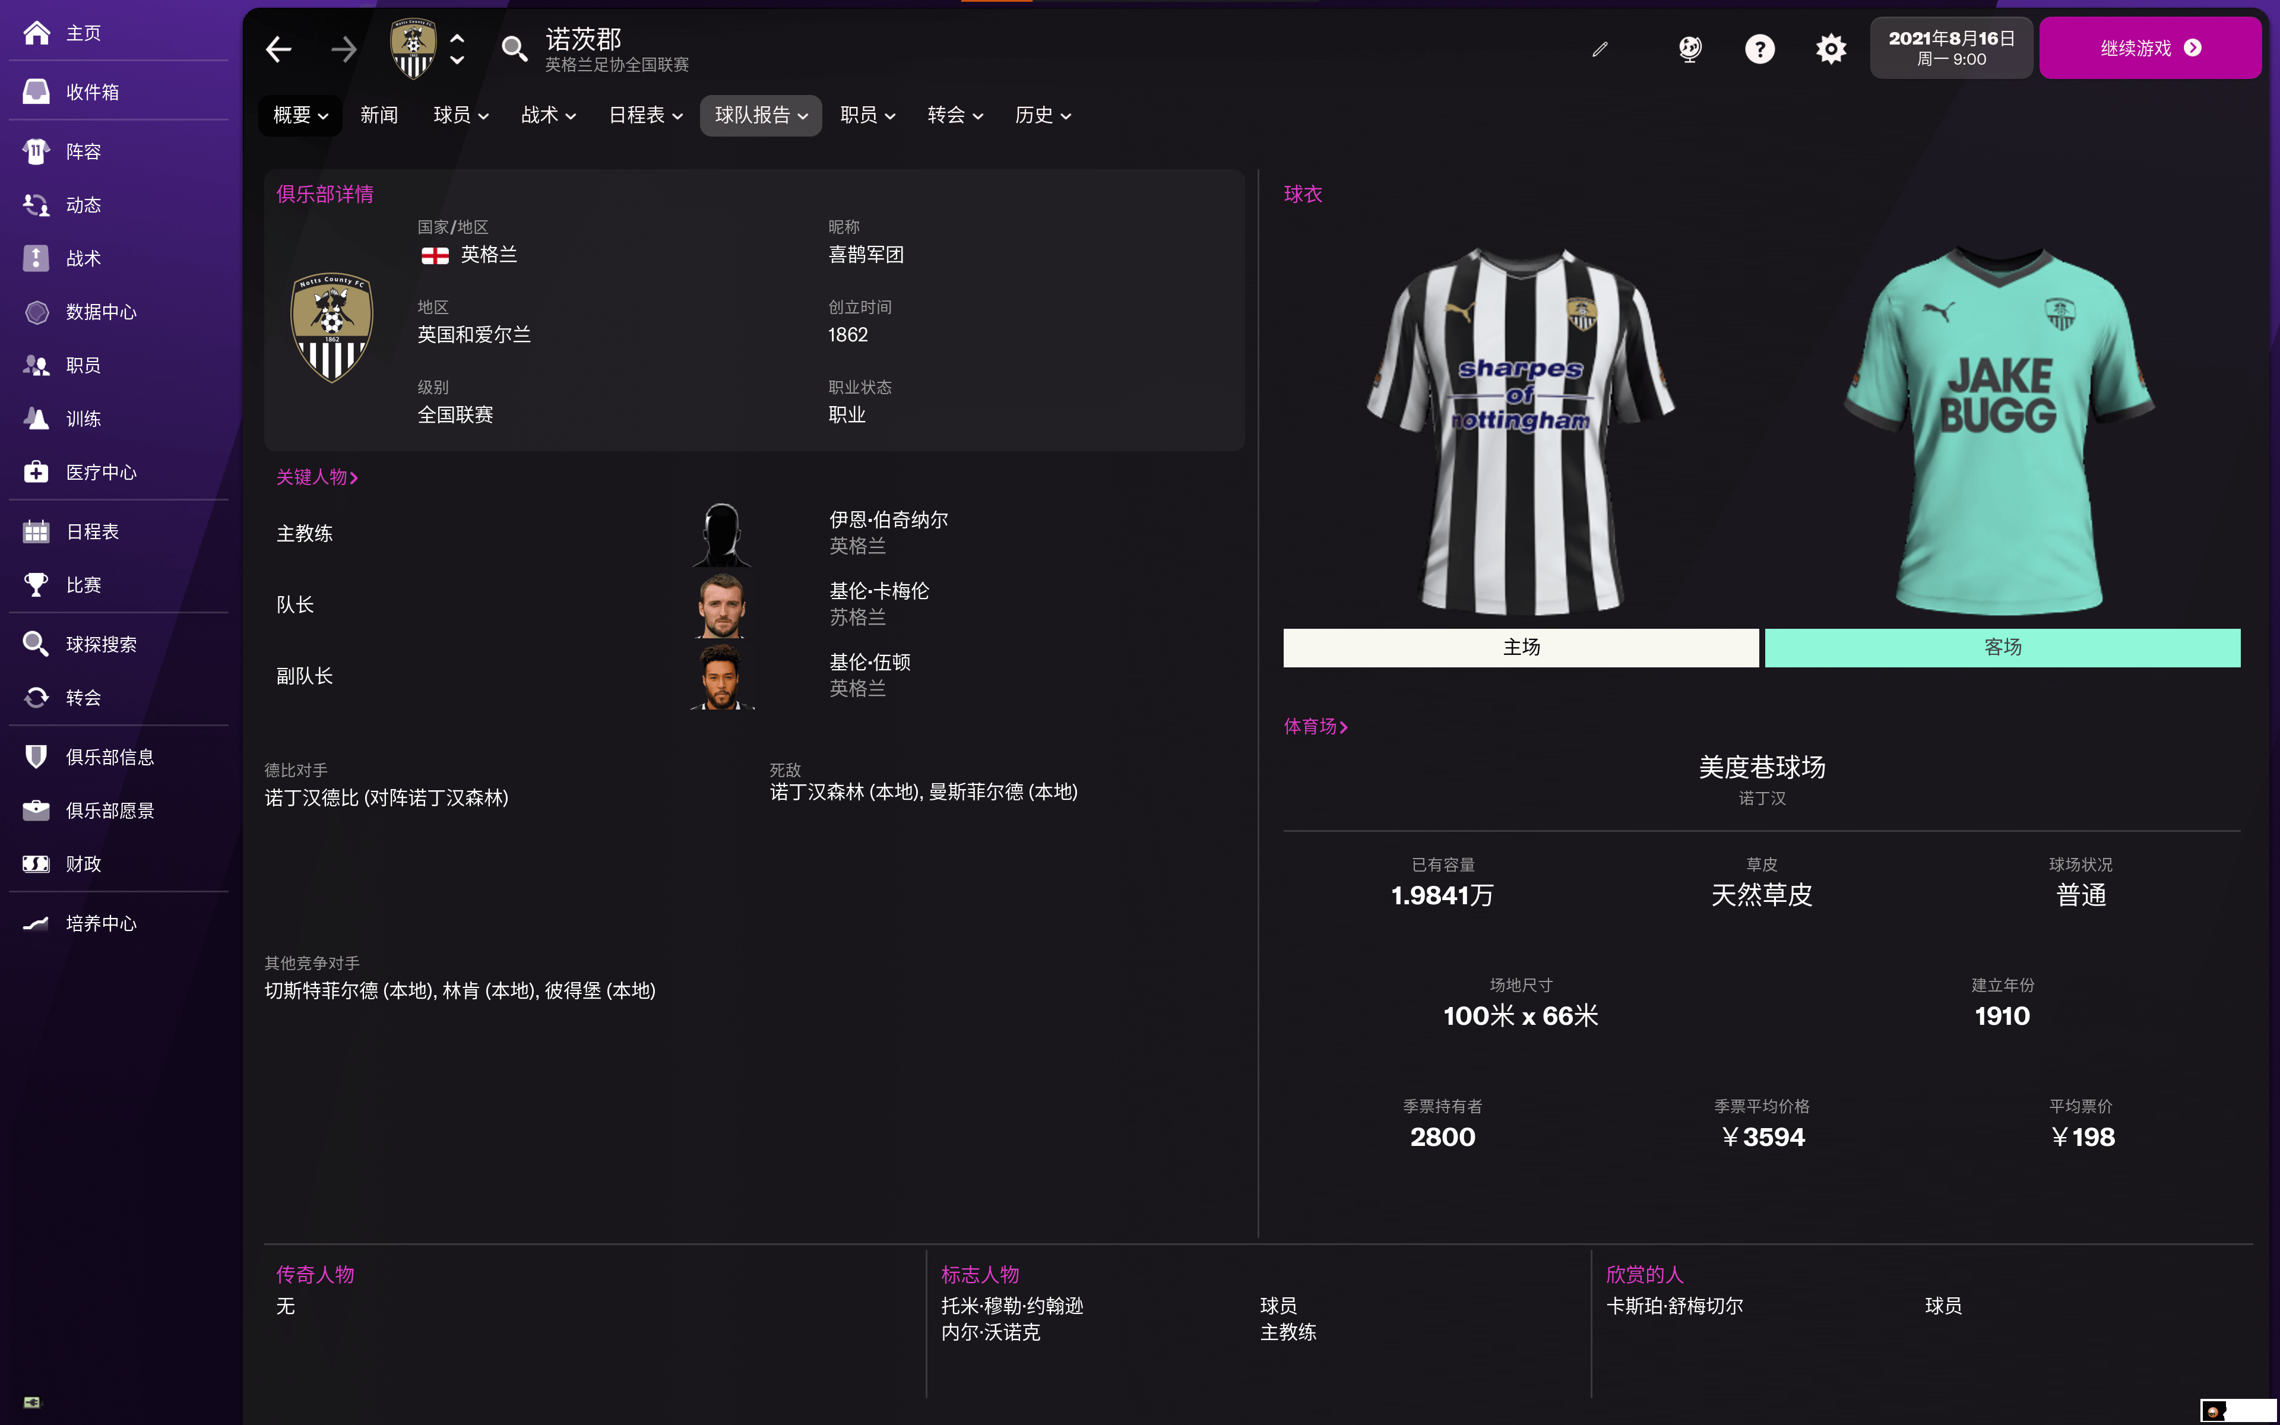
Task: Open the 数据中心 data hub icon
Action: coord(36,312)
